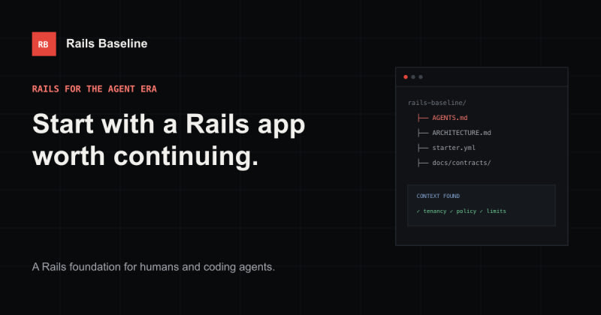Click the rails-baseline/ root folder
This screenshot has width=601, height=315.
point(437,103)
